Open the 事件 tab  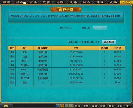coord(33,2)
